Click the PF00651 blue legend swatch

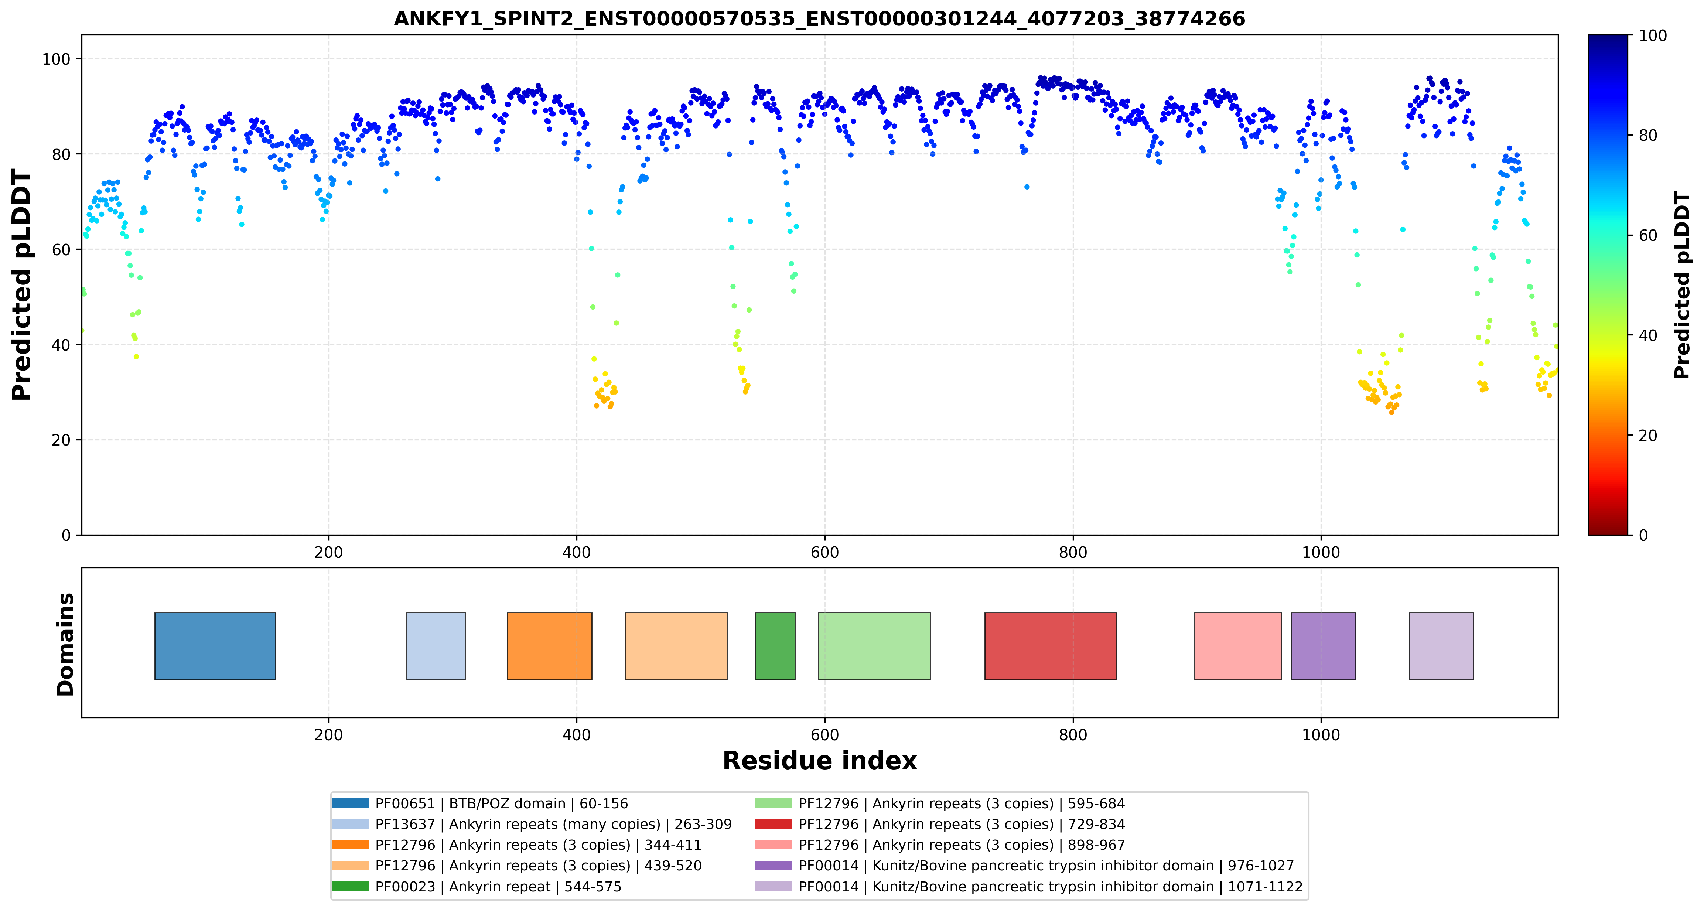point(350,803)
